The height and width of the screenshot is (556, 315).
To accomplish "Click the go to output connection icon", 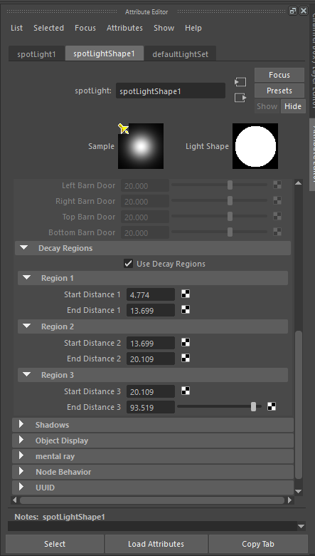I will pos(240,97).
